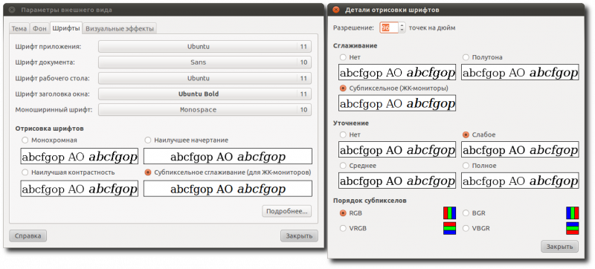Click the VRGB subpixel order icon
595x269 pixels.
449,228
